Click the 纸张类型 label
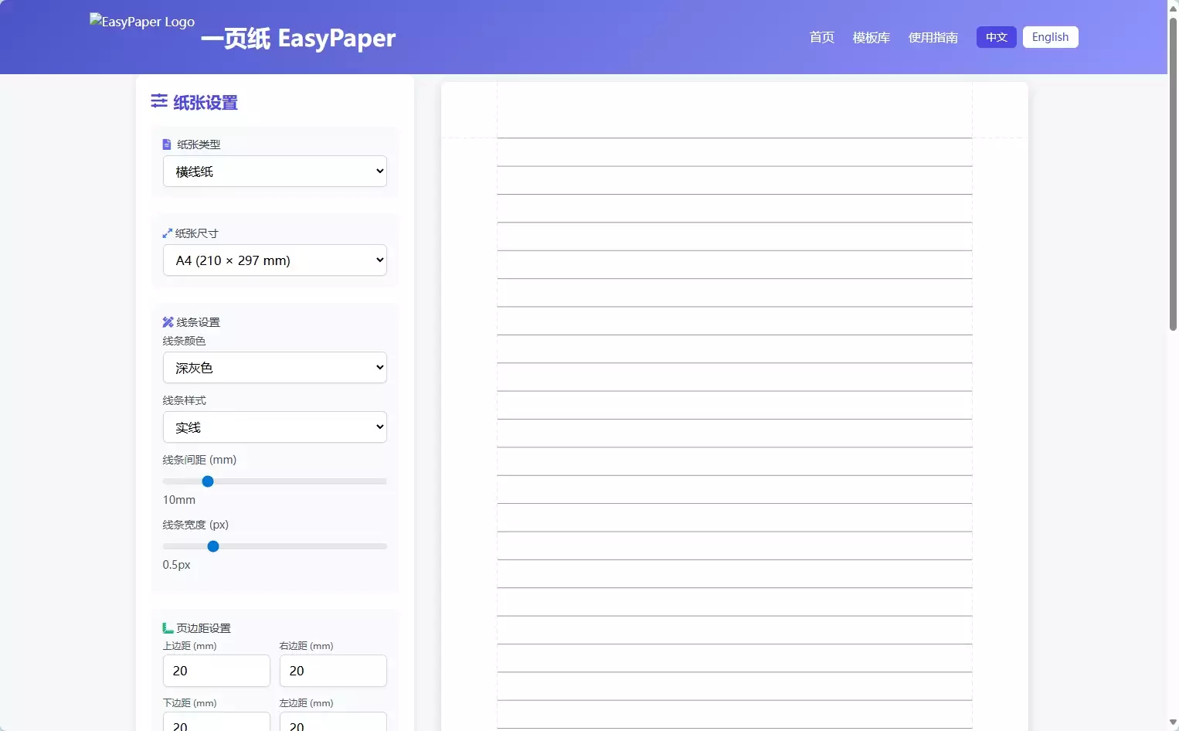 click(x=199, y=144)
